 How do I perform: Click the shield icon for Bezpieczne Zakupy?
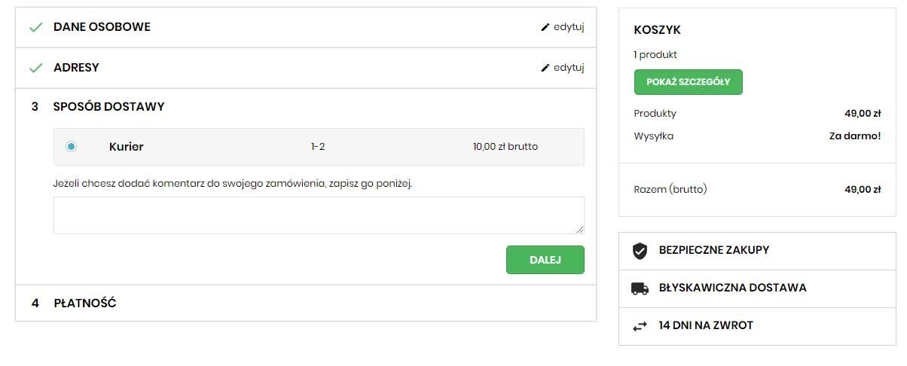click(x=640, y=251)
